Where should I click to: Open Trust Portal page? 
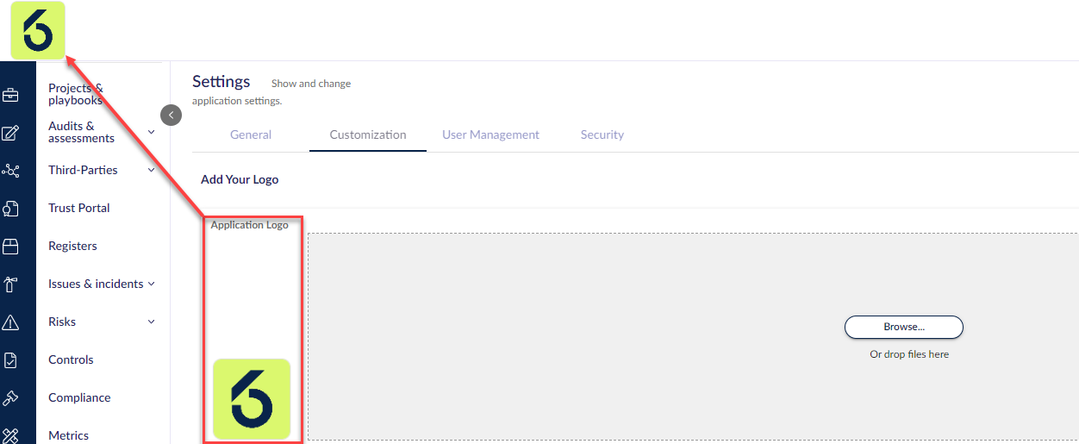coord(79,208)
